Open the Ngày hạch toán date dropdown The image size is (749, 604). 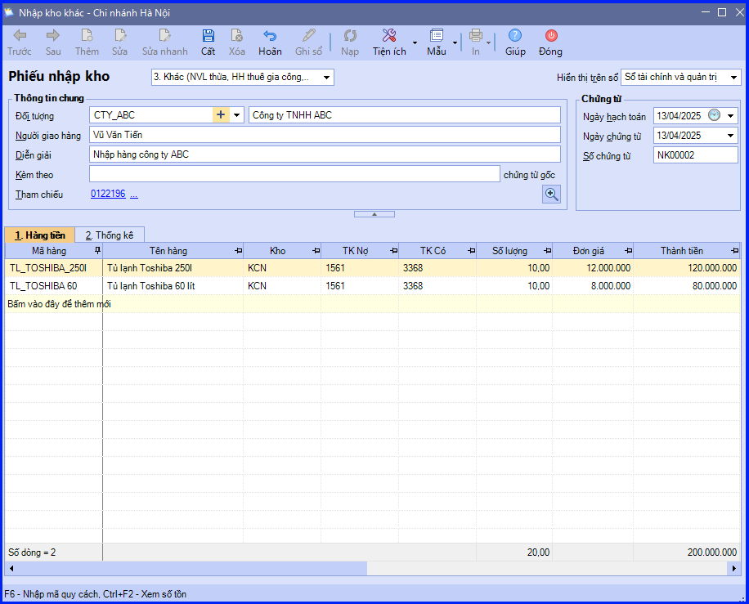point(730,115)
